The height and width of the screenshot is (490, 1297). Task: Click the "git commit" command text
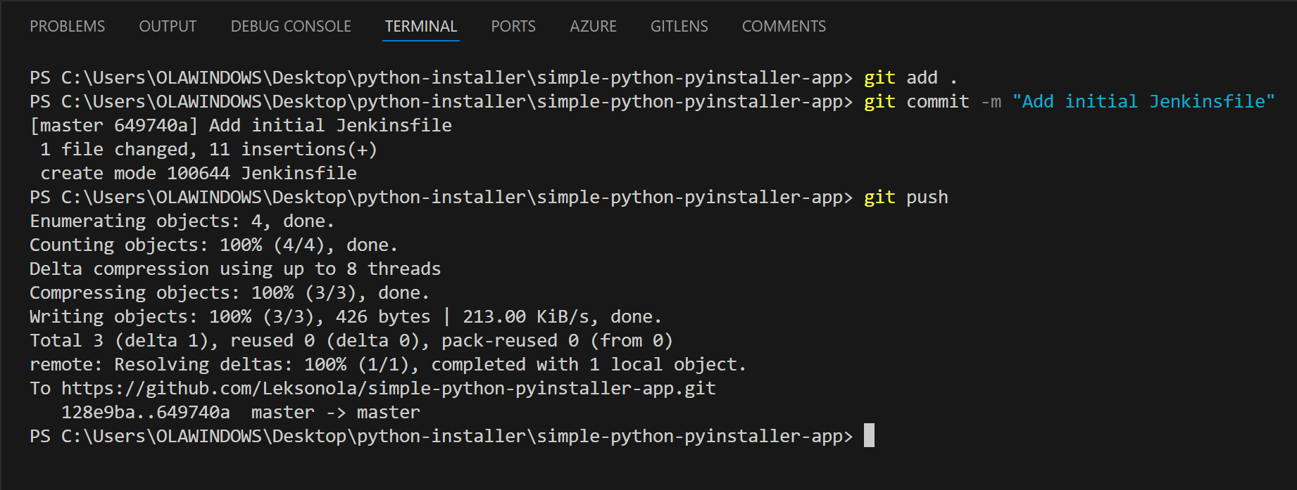click(917, 101)
